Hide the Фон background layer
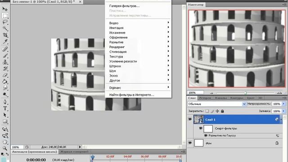The image size is (288, 162). click(190, 143)
